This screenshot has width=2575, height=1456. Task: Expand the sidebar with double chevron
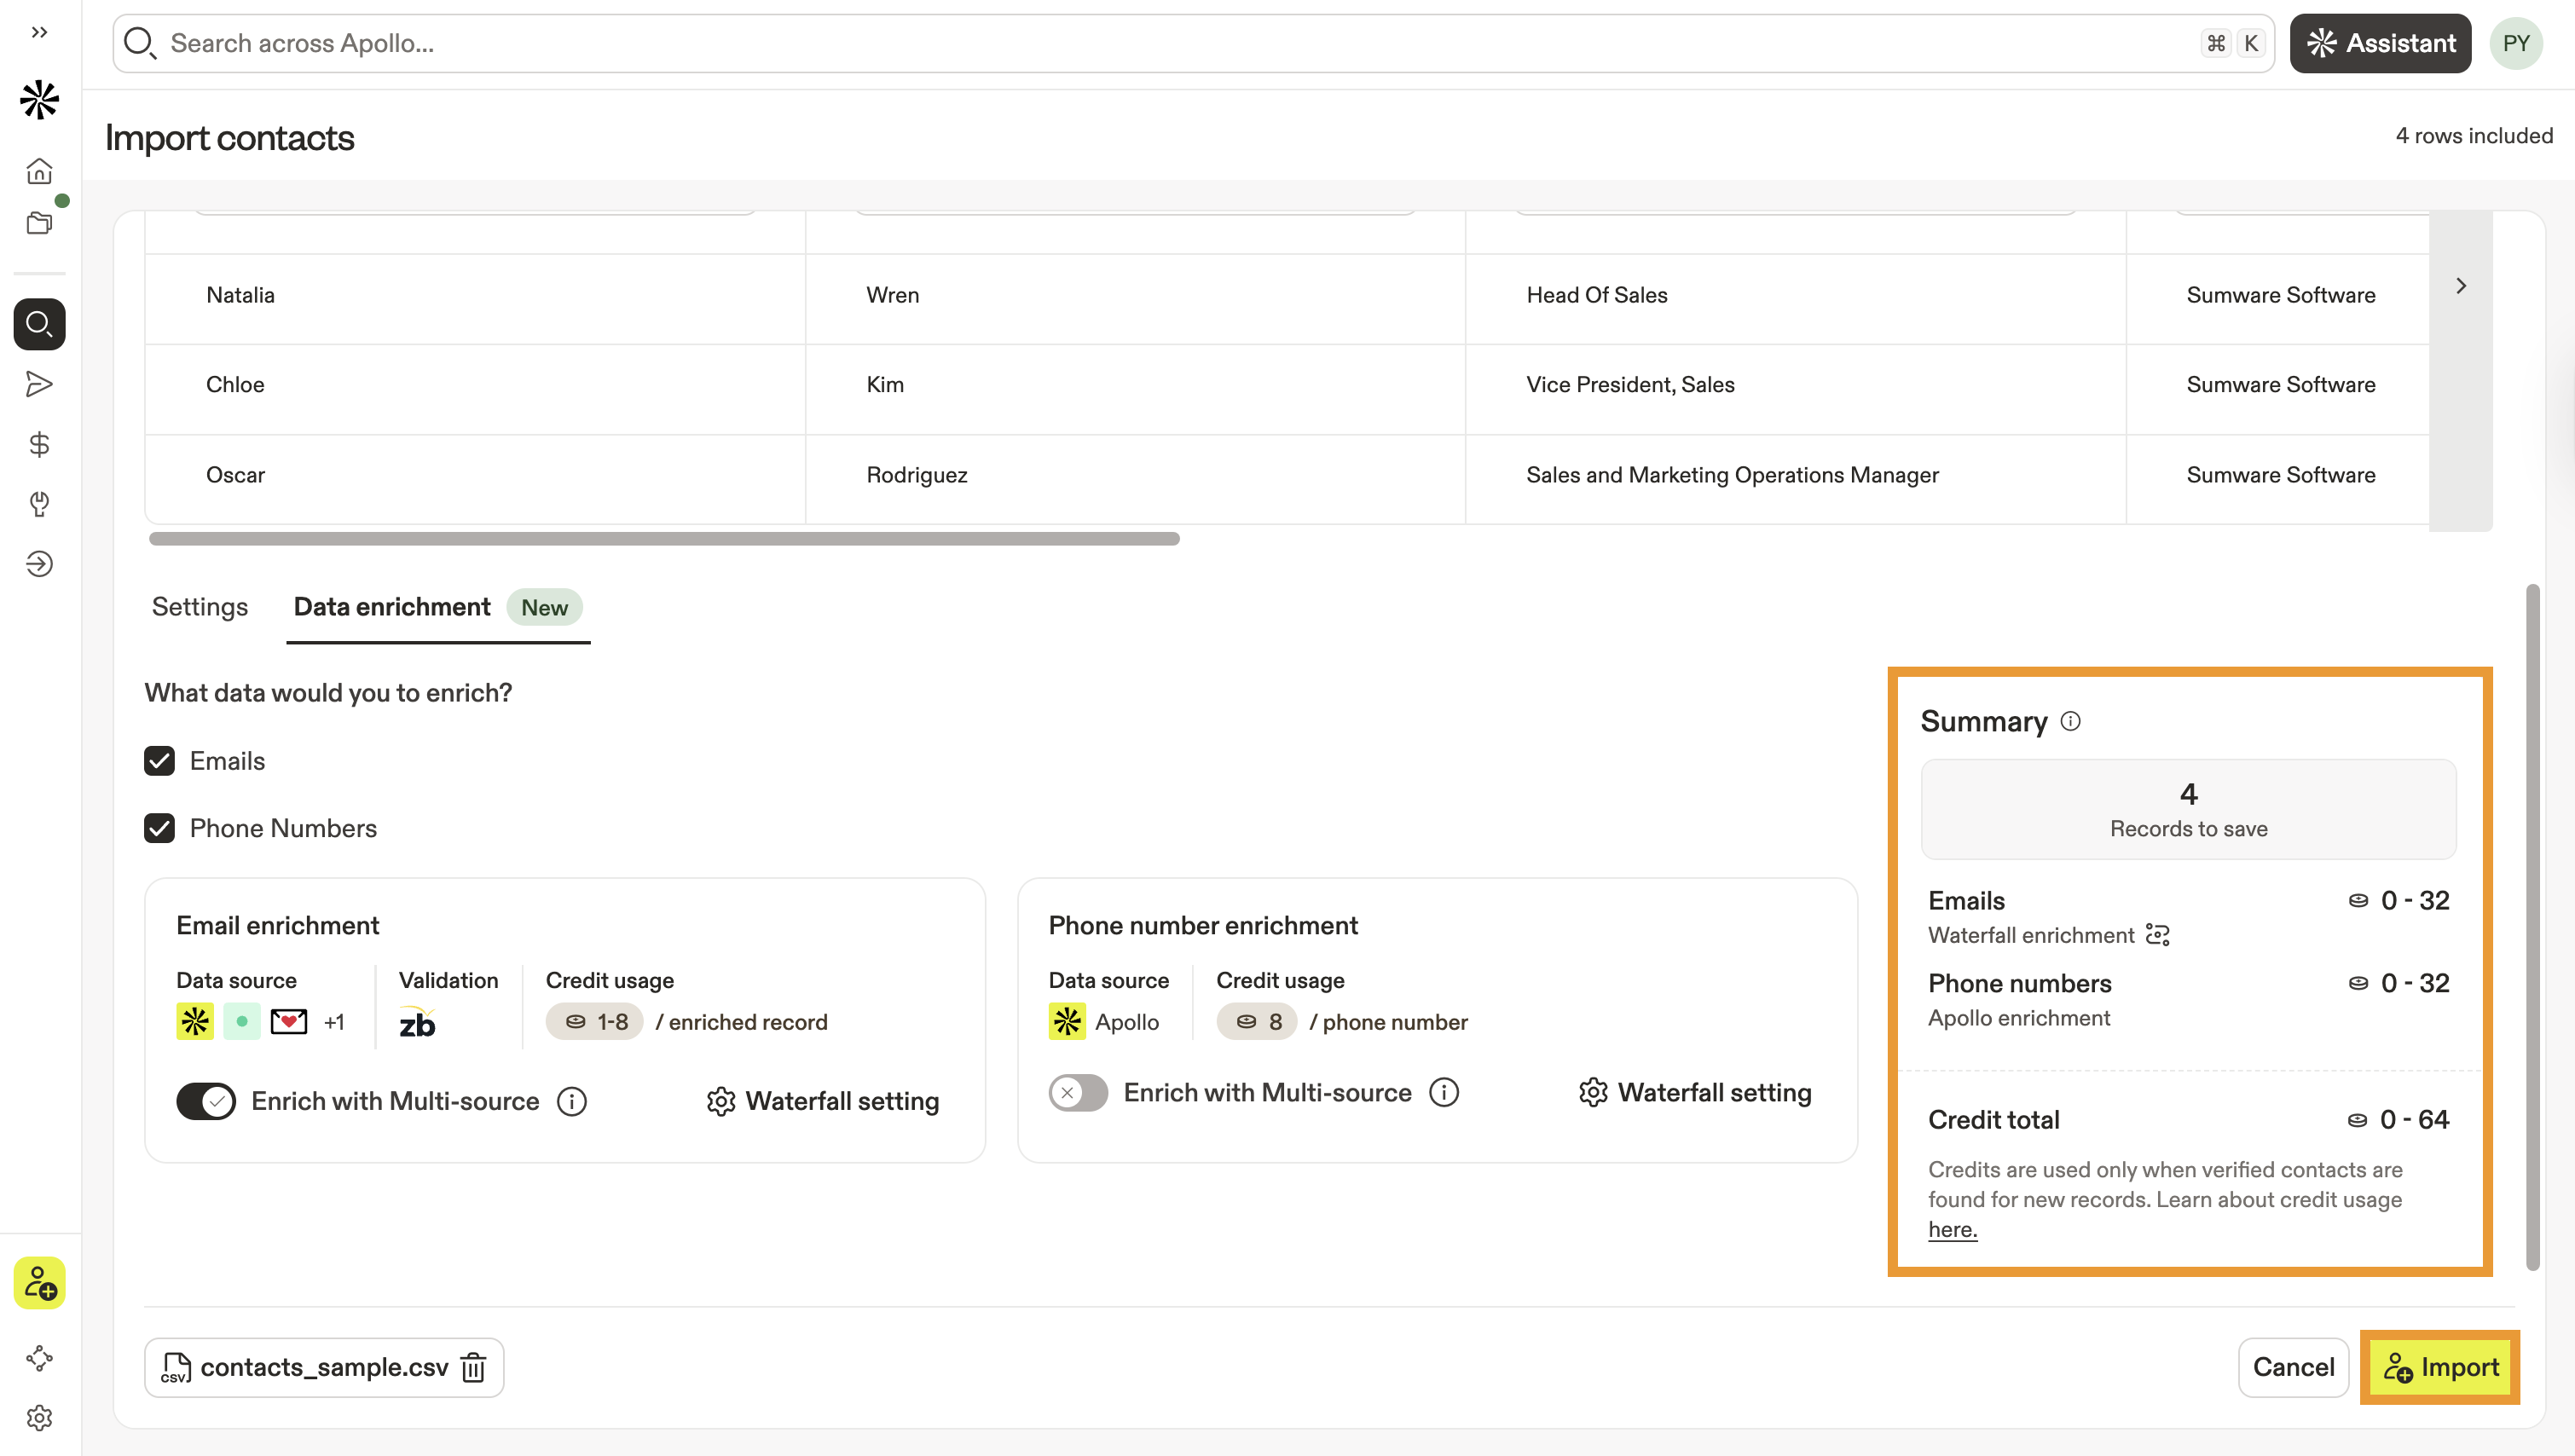39,32
